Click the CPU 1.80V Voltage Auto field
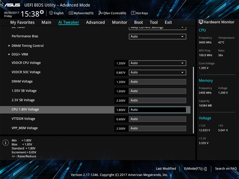The width and height of the screenshot is (239, 179). [157, 110]
